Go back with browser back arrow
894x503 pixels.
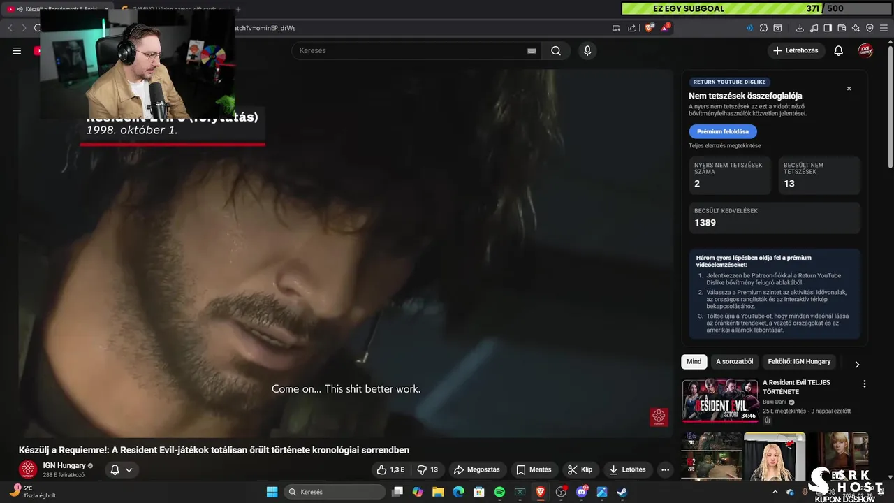click(10, 28)
